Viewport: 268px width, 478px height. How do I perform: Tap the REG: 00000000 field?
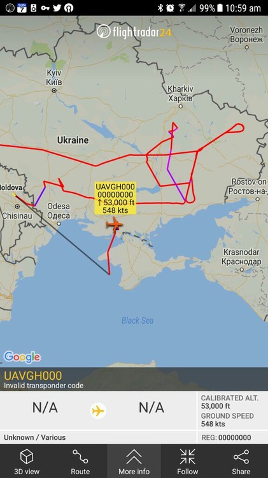click(226, 438)
